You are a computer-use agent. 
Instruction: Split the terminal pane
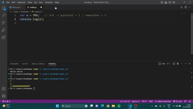coord(174,64)
